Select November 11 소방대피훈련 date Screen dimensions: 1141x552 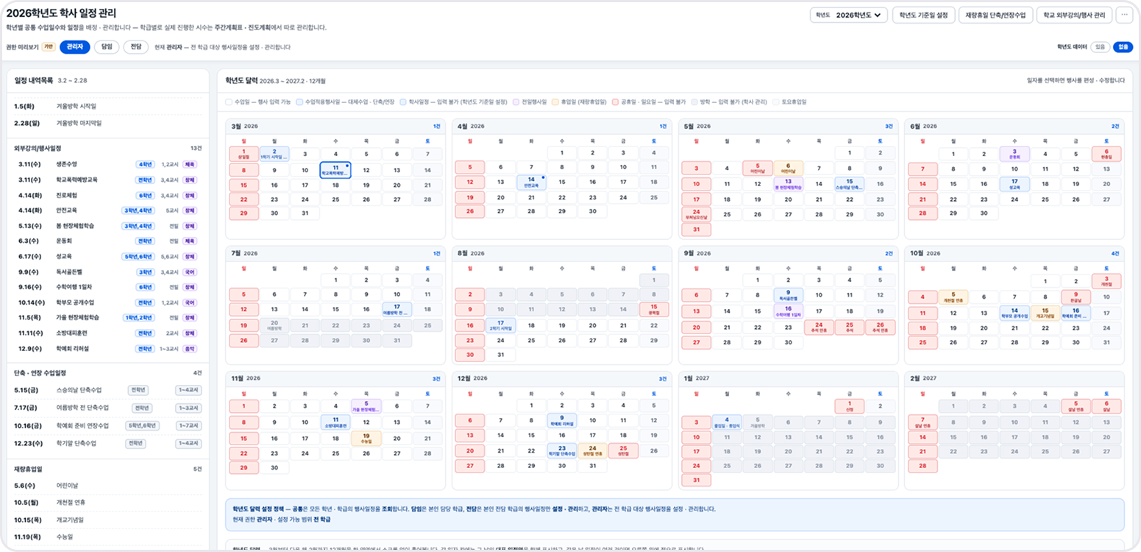click(x=335, y=422)
